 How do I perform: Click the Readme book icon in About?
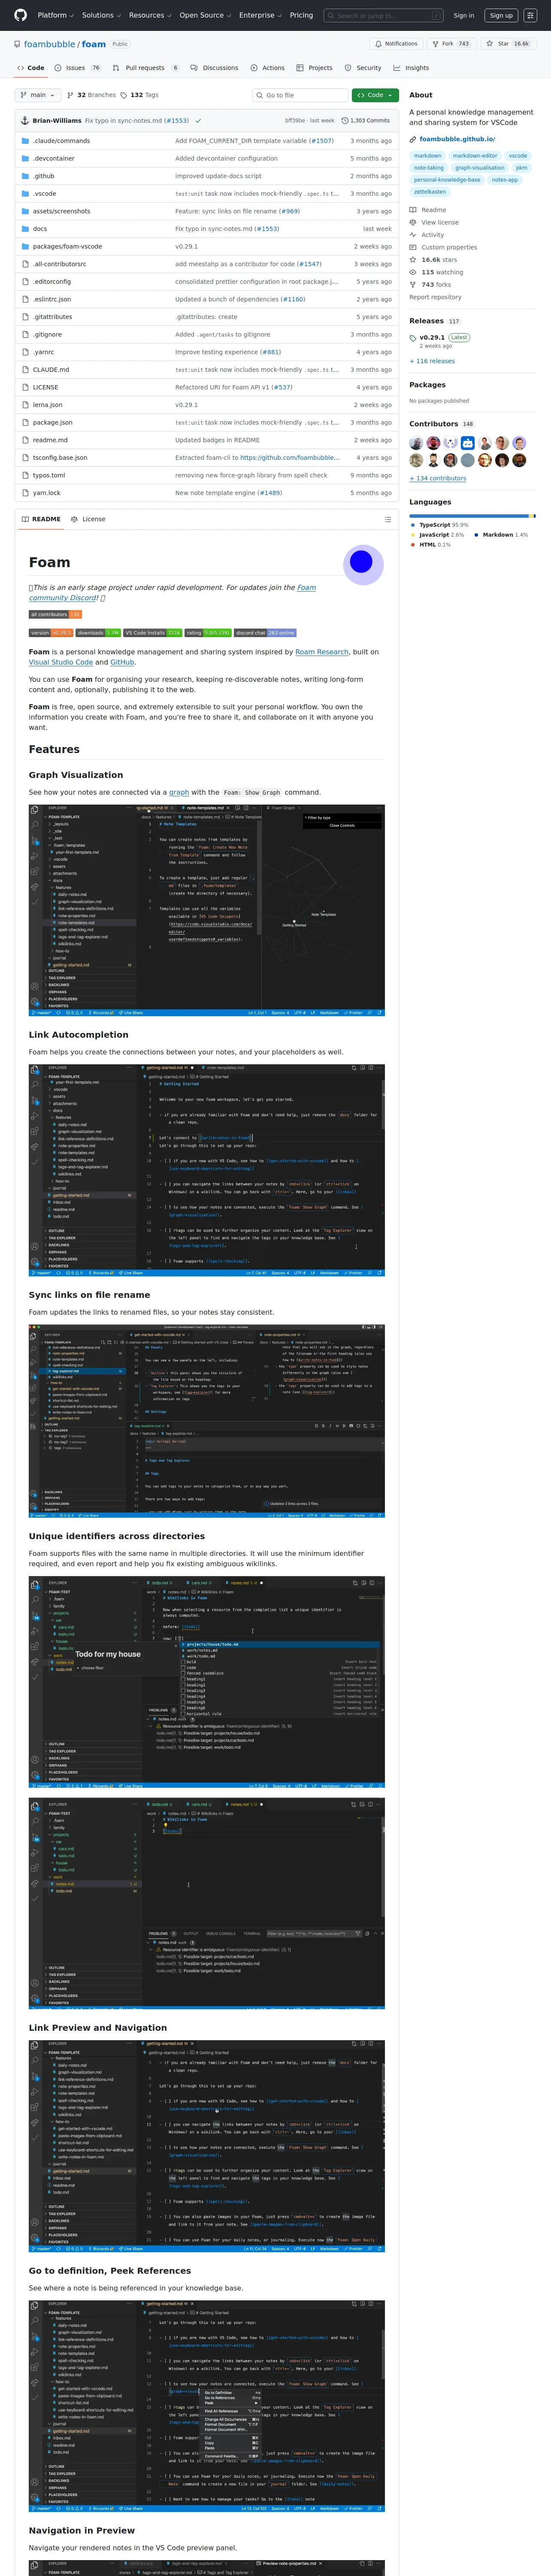(413, 210)
